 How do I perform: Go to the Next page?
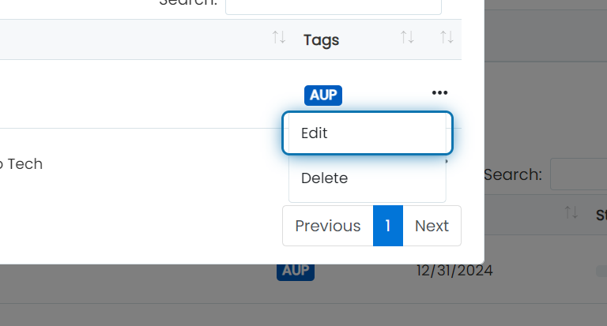tap(432, 226)
